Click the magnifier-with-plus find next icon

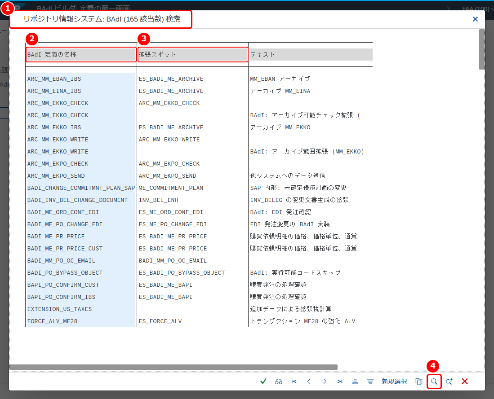449,381
